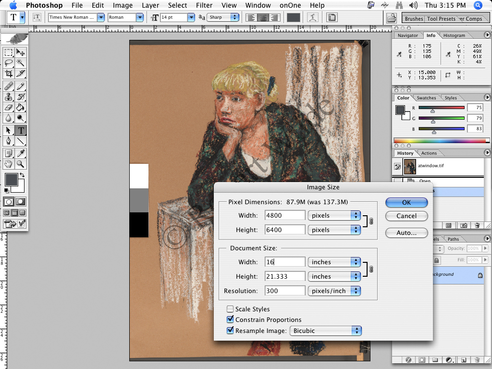Select the Slice tool
Image resolution: width=492 pixels, height=369 pixels.
tap(20, 74)
